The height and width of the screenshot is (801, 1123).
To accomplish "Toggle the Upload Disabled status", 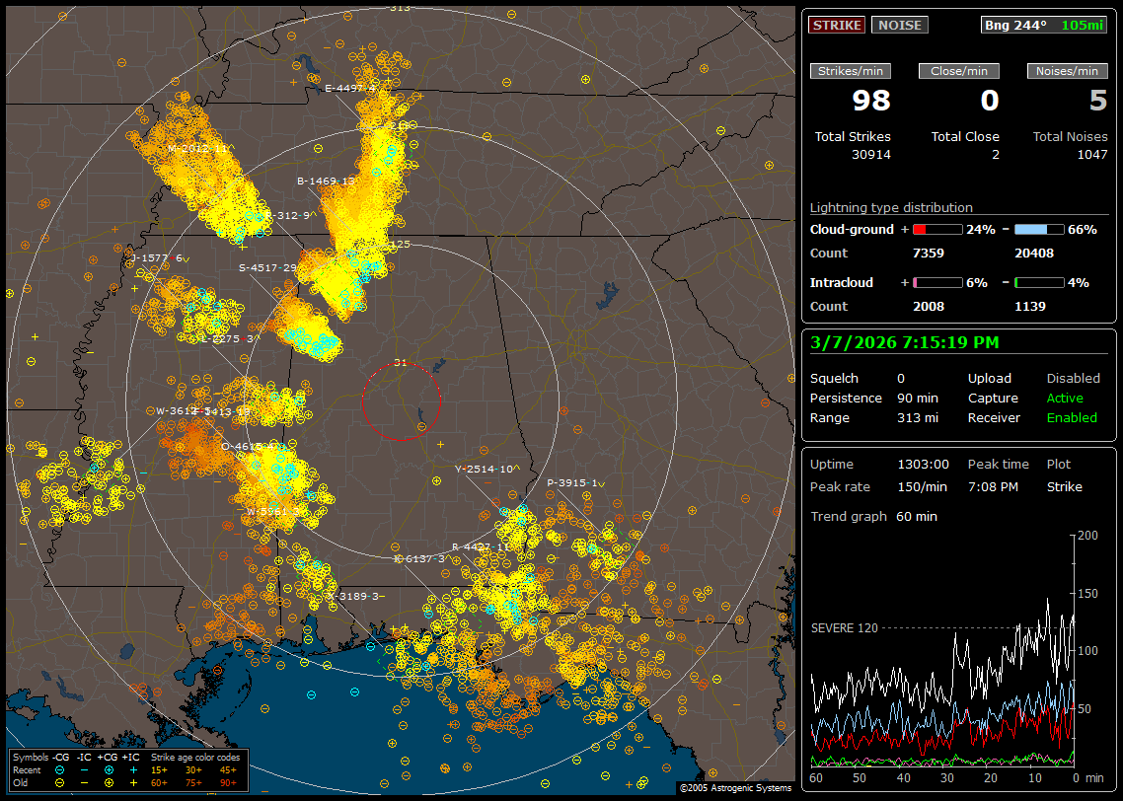I will coord(1073,379).
